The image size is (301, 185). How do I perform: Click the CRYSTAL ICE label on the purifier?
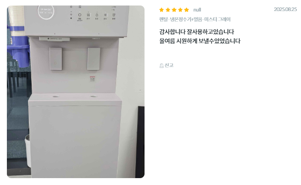pos(55,39)
